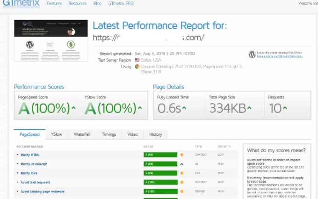318x199 pixels.
Task: Expand the Avoid bad requests recommendation
Action: coord(17,182)
